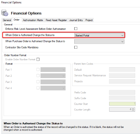Image resolution: width=140 pixels, height=134 pixels.
Task: Select the Service Request Maintenance field
Action: [122, 76]
